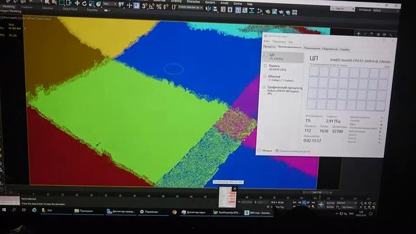This screenshot has width=416, height=234.
Task: Select the ЦП item in performance list
Action: point(283,57)
